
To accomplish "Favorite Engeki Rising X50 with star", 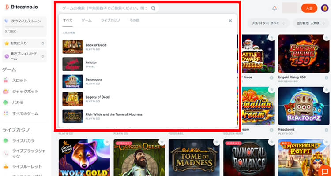I will click(x=326, y=37).
